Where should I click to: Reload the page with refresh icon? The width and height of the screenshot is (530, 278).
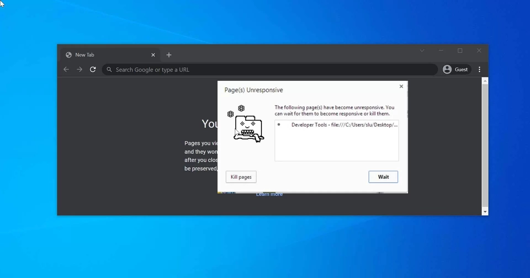93,69
